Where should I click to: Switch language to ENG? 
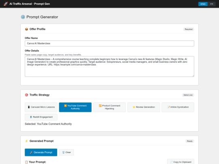(203, 4)
